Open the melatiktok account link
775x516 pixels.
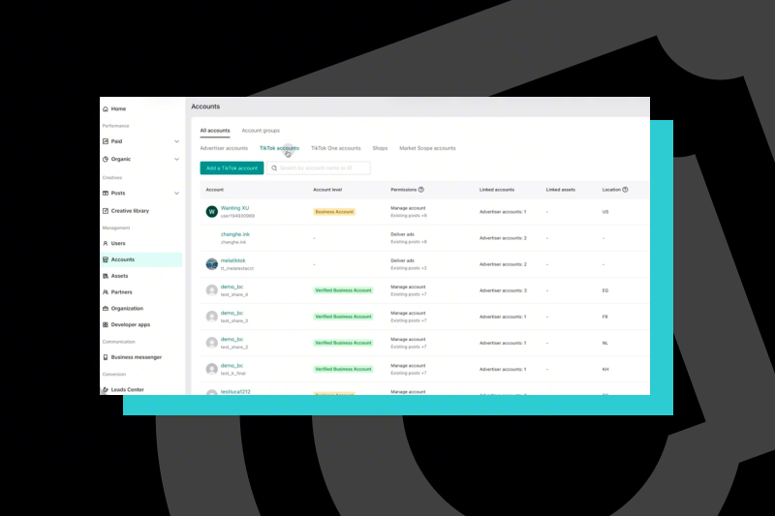tap(232, 260)
